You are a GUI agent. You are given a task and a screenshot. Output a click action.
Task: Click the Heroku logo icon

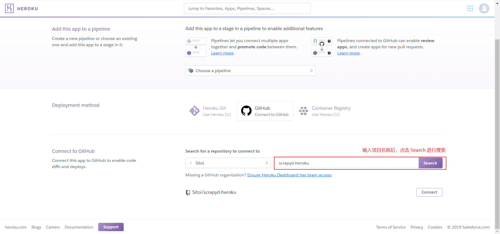[x=9, y=9]
